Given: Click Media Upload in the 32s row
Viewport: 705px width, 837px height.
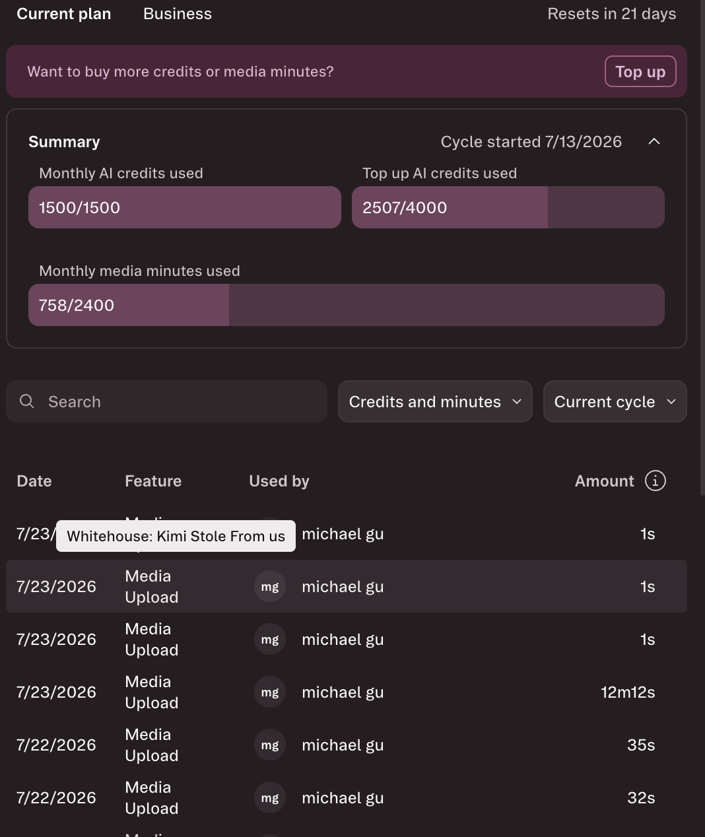Looking at the screenshot, I should pyautogui.click(x=152, y=797).
